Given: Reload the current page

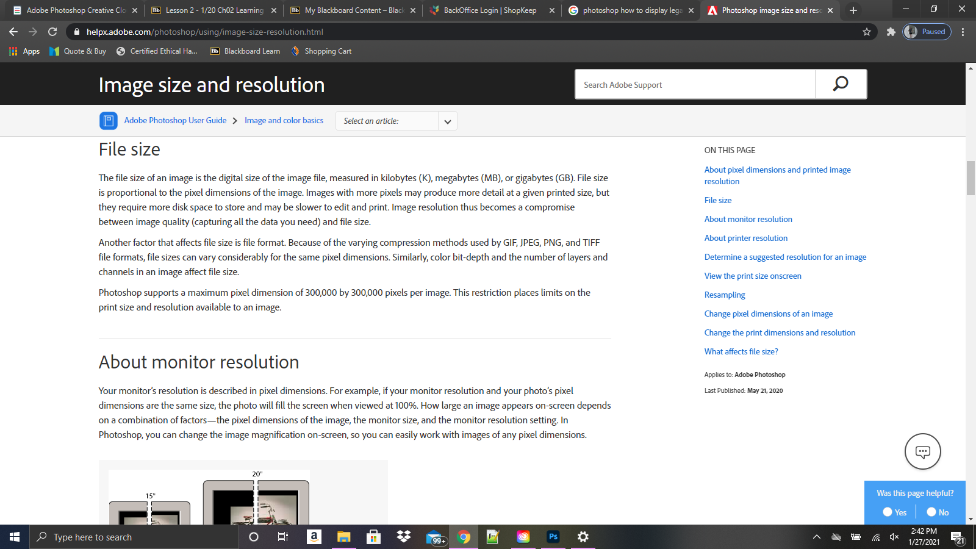Looking at the screenshot, I should tap(52, 32).
